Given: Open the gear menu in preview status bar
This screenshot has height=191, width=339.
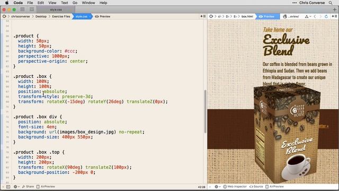Looking at the screenshot, I should click(x=217, y=187).
